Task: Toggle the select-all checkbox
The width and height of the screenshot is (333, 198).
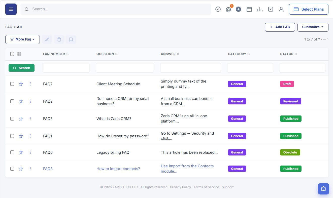Action: pos(12,54)
